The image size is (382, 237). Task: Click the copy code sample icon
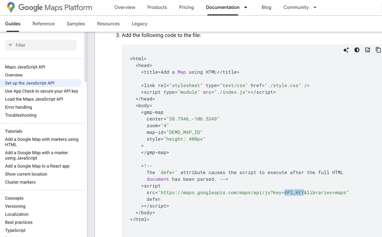(x=378, y=50)
